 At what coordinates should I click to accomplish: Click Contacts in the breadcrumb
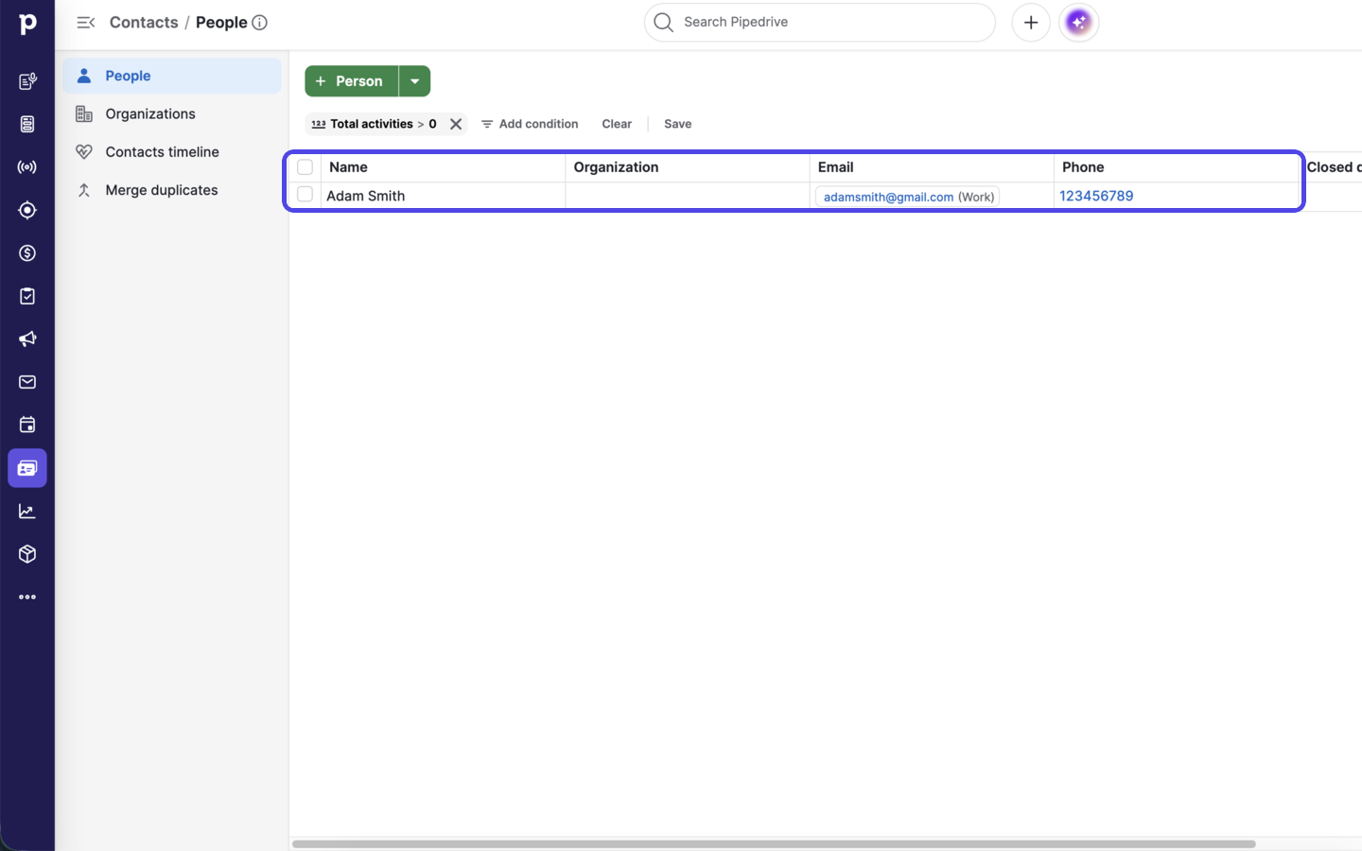[x=144, y=23]
